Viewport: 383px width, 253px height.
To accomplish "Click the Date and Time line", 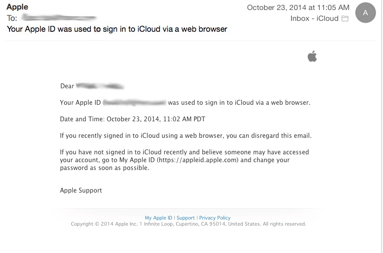I will 132,119.
